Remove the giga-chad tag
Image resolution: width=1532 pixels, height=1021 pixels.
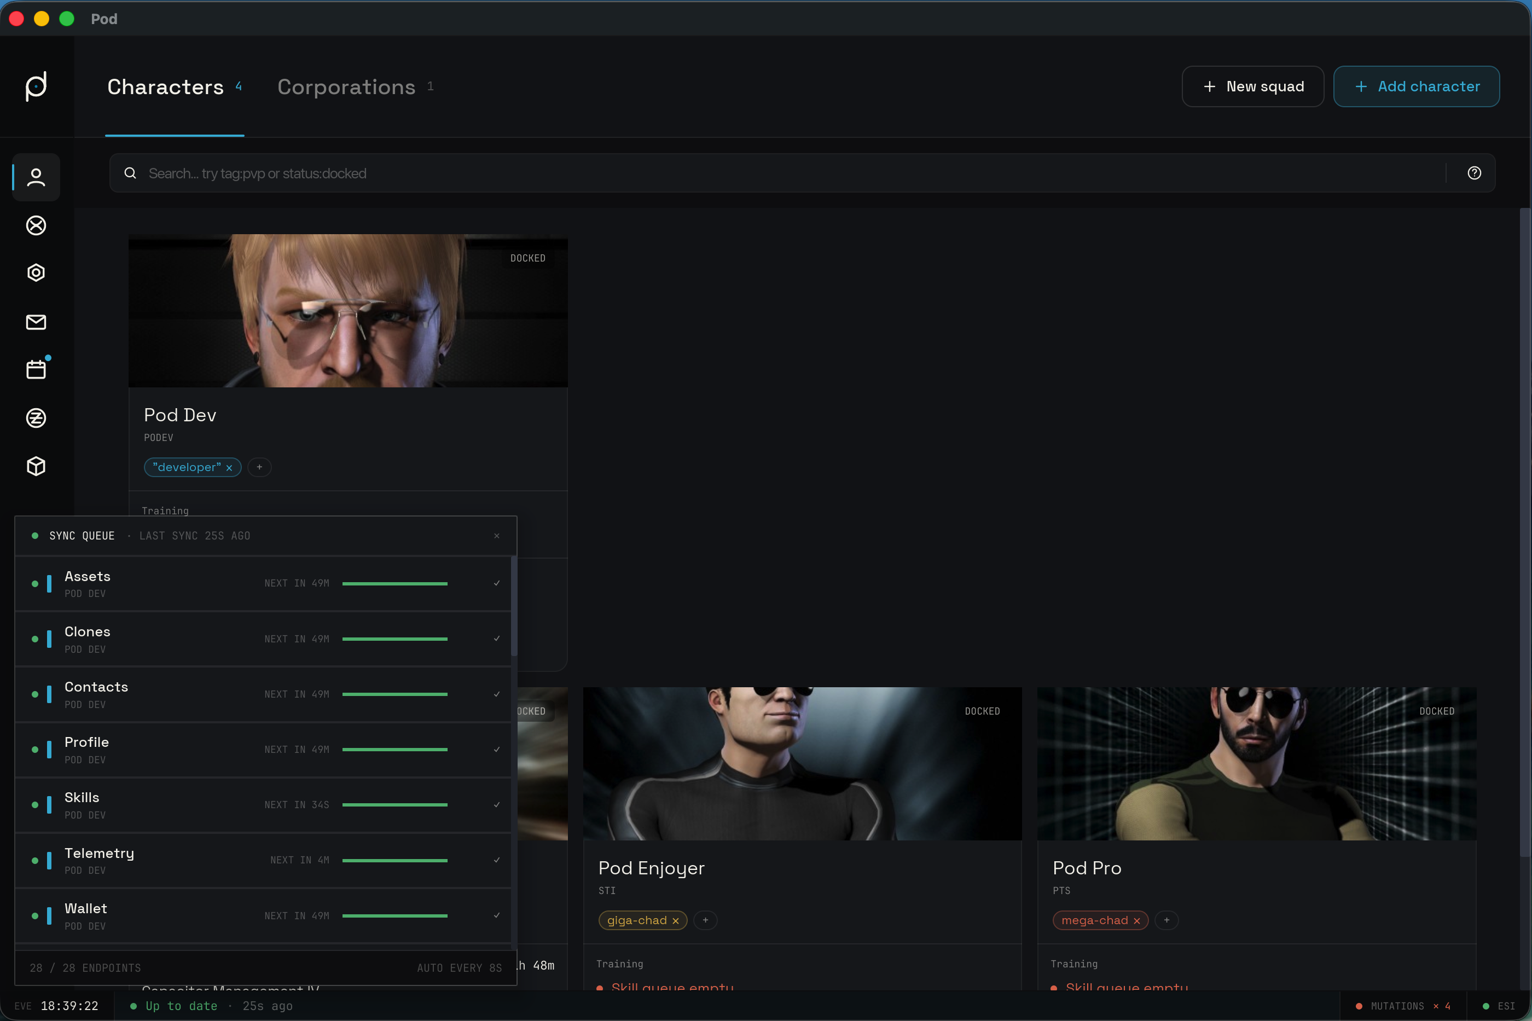point(675,921)
